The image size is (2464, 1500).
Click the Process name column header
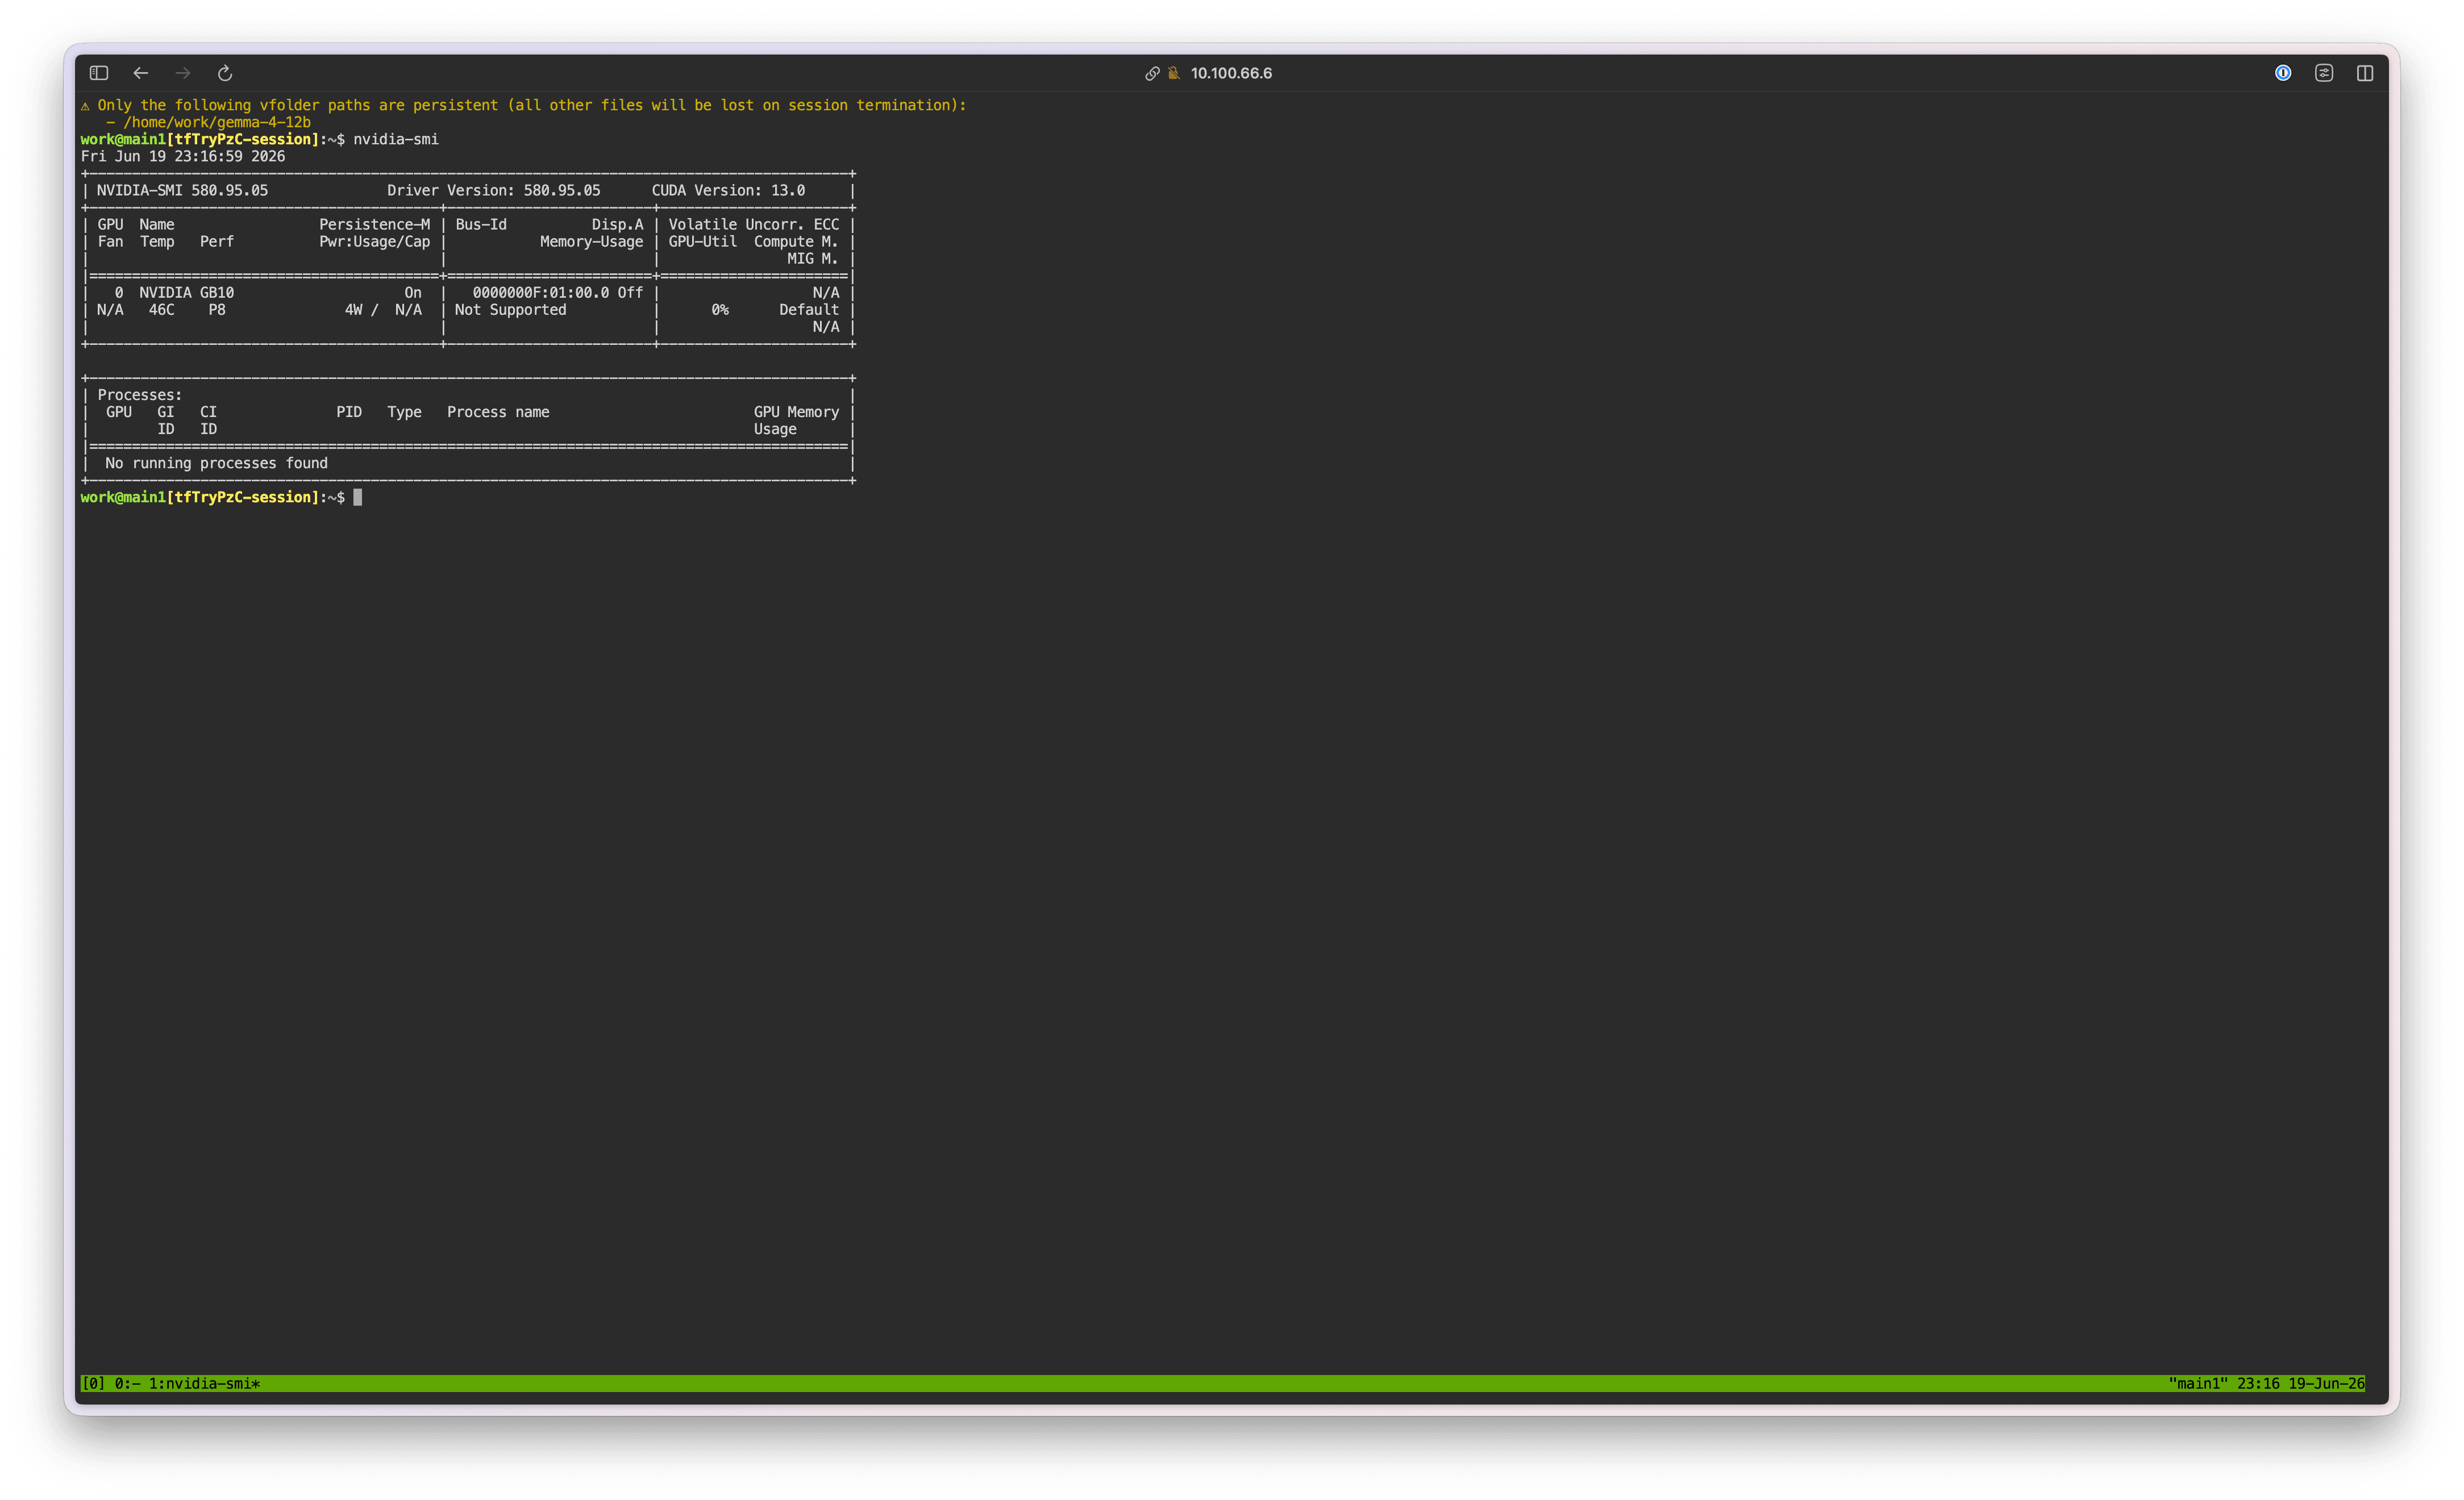pyautogui.click(x=498, y=411)
